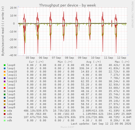The width and height of the screenshot is (135, 130).
Task: Click loop1 average value '336.34'
Action: pyautogui.click(x=84, y=68)
